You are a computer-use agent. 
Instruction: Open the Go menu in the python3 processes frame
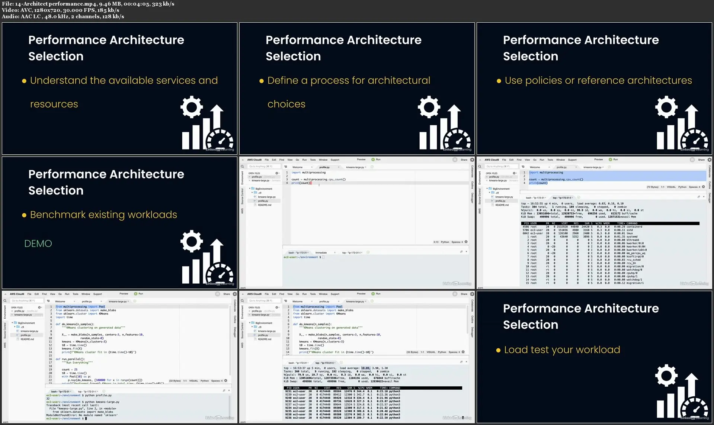pyautogui.click(x=297, y=294)
